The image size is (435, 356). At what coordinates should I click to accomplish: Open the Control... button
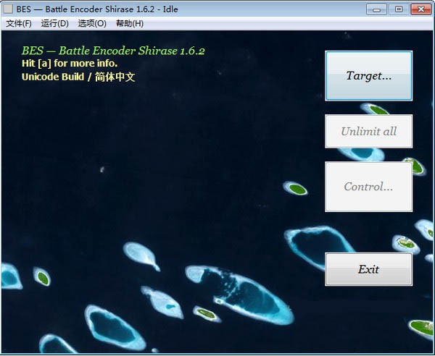(368, 187)
